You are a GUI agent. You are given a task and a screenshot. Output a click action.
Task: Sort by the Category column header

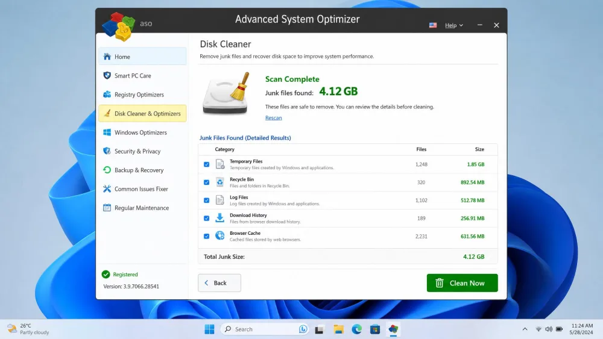pos(224,149)
